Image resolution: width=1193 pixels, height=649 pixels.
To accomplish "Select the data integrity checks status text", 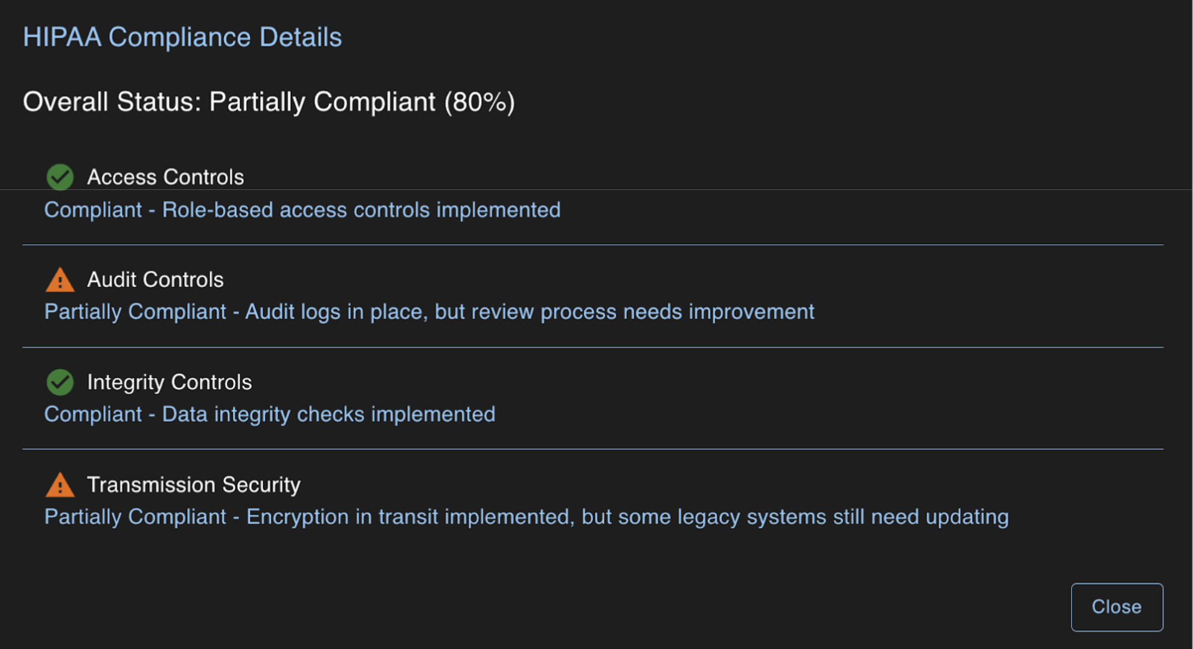I will 269,414.
